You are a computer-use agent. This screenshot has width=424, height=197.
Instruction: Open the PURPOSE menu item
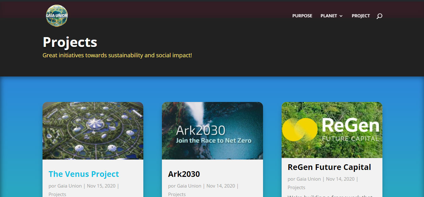click(x=302, y=16)
